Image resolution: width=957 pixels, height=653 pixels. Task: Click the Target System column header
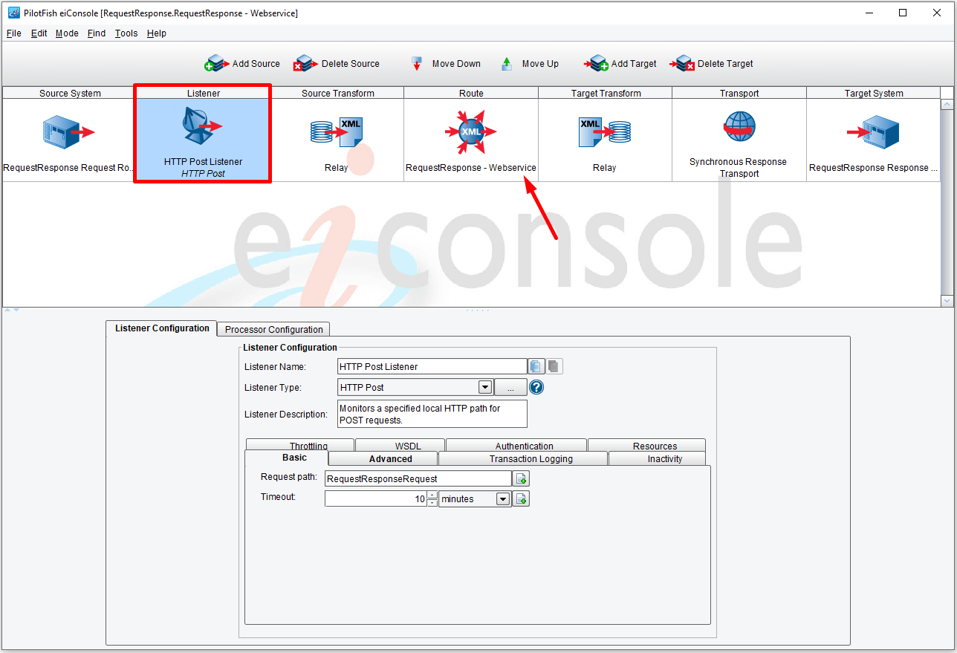(x=874, y=93)
